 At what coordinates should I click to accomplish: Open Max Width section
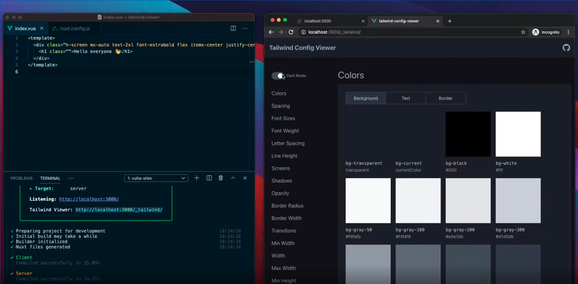283,268
